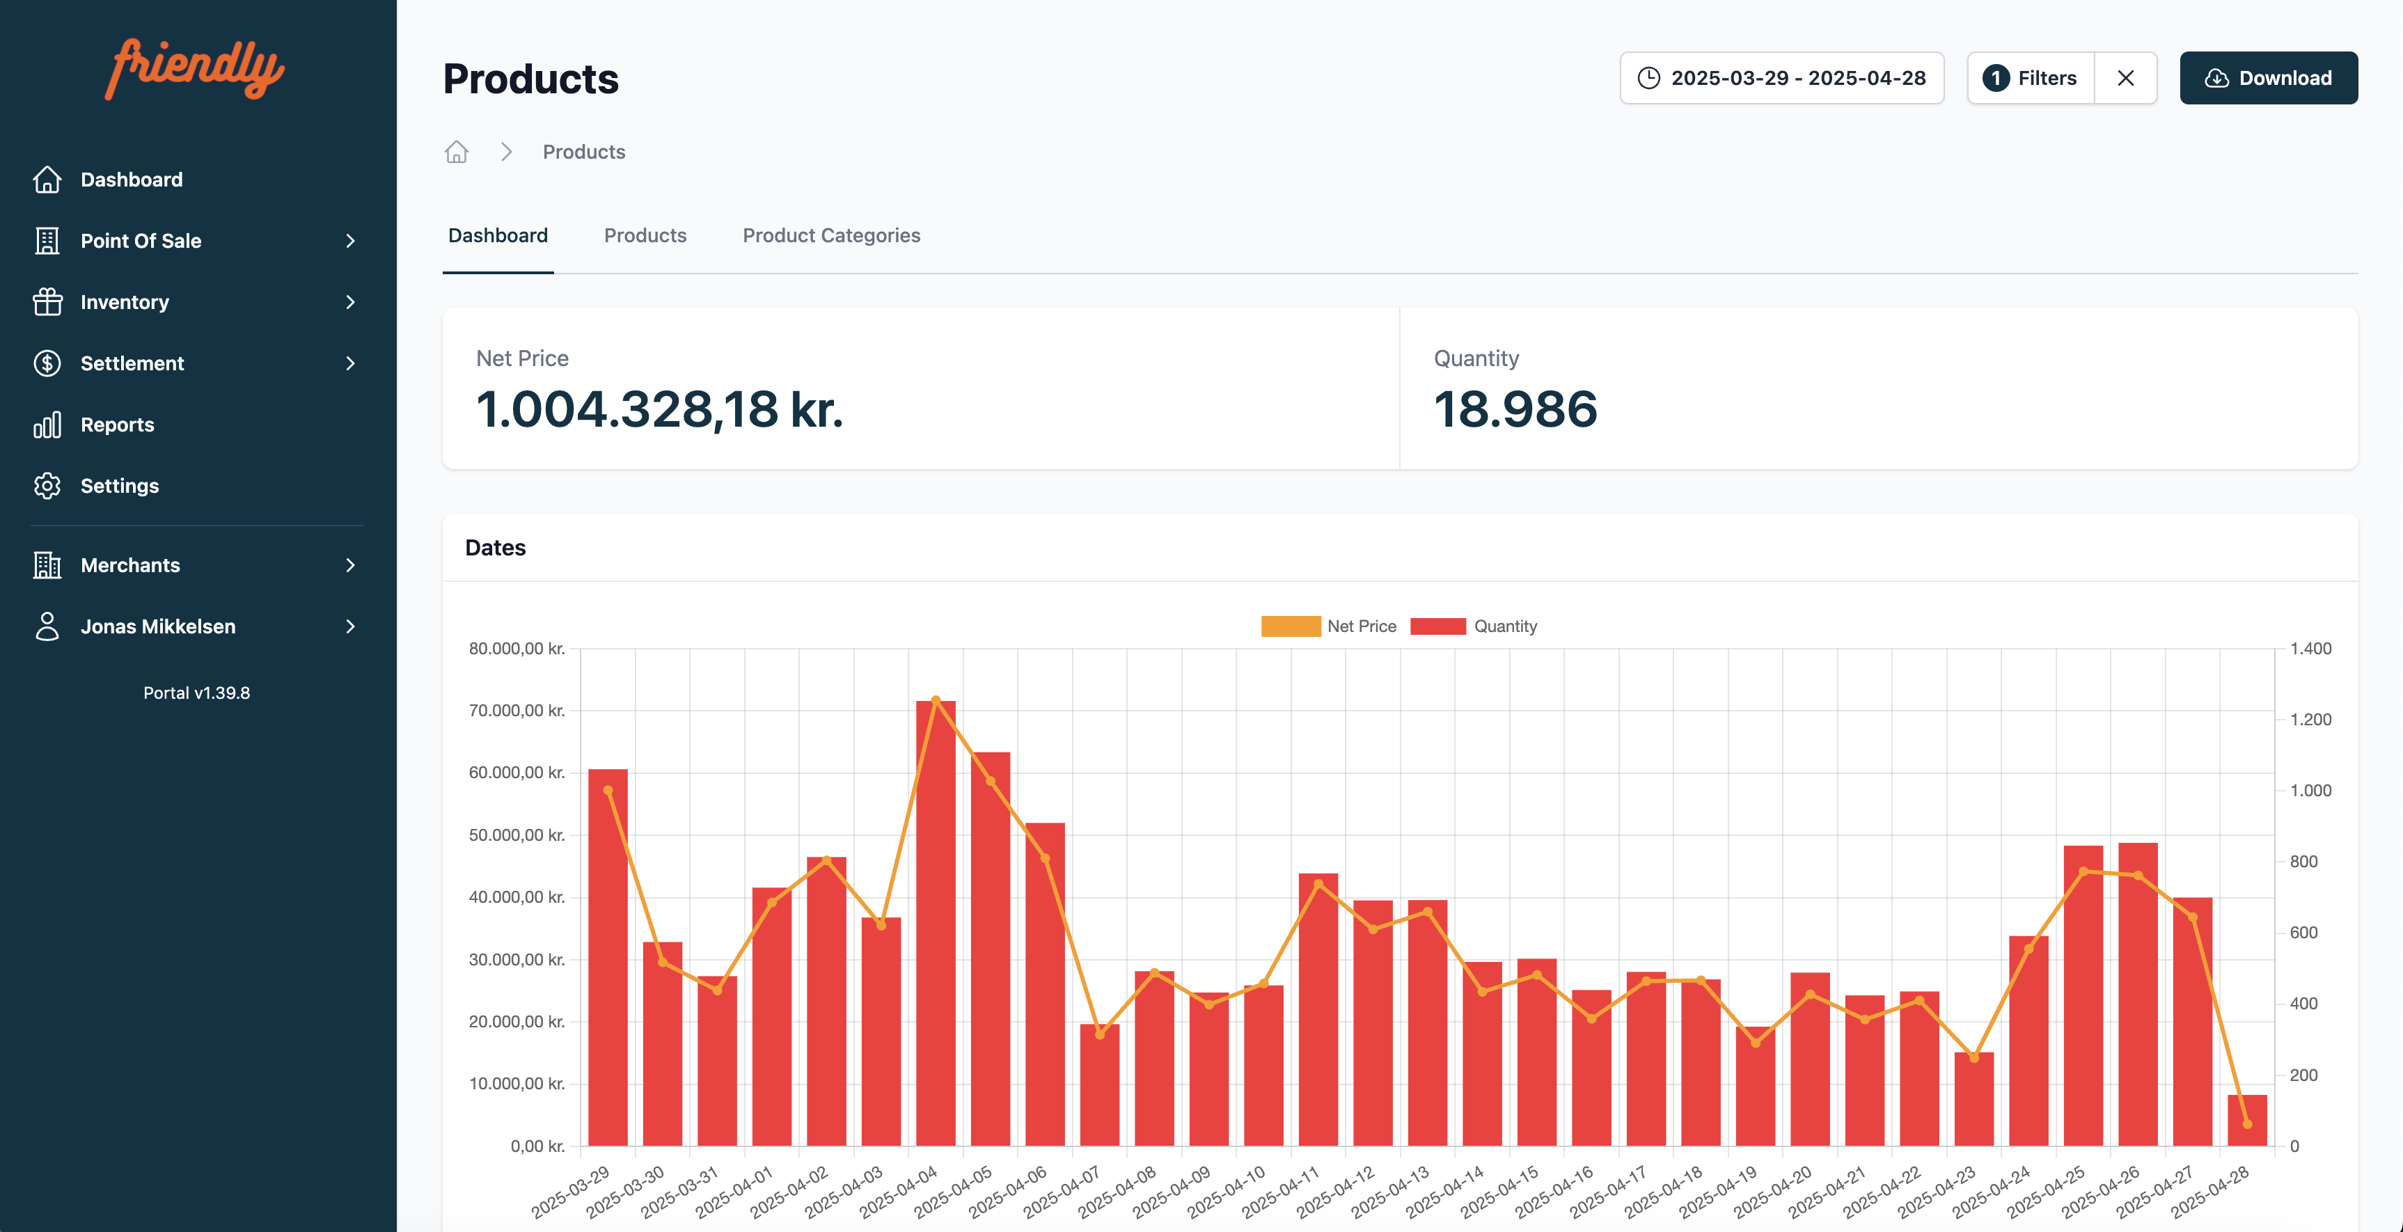Click the Point Of Sale building icon

47,241
